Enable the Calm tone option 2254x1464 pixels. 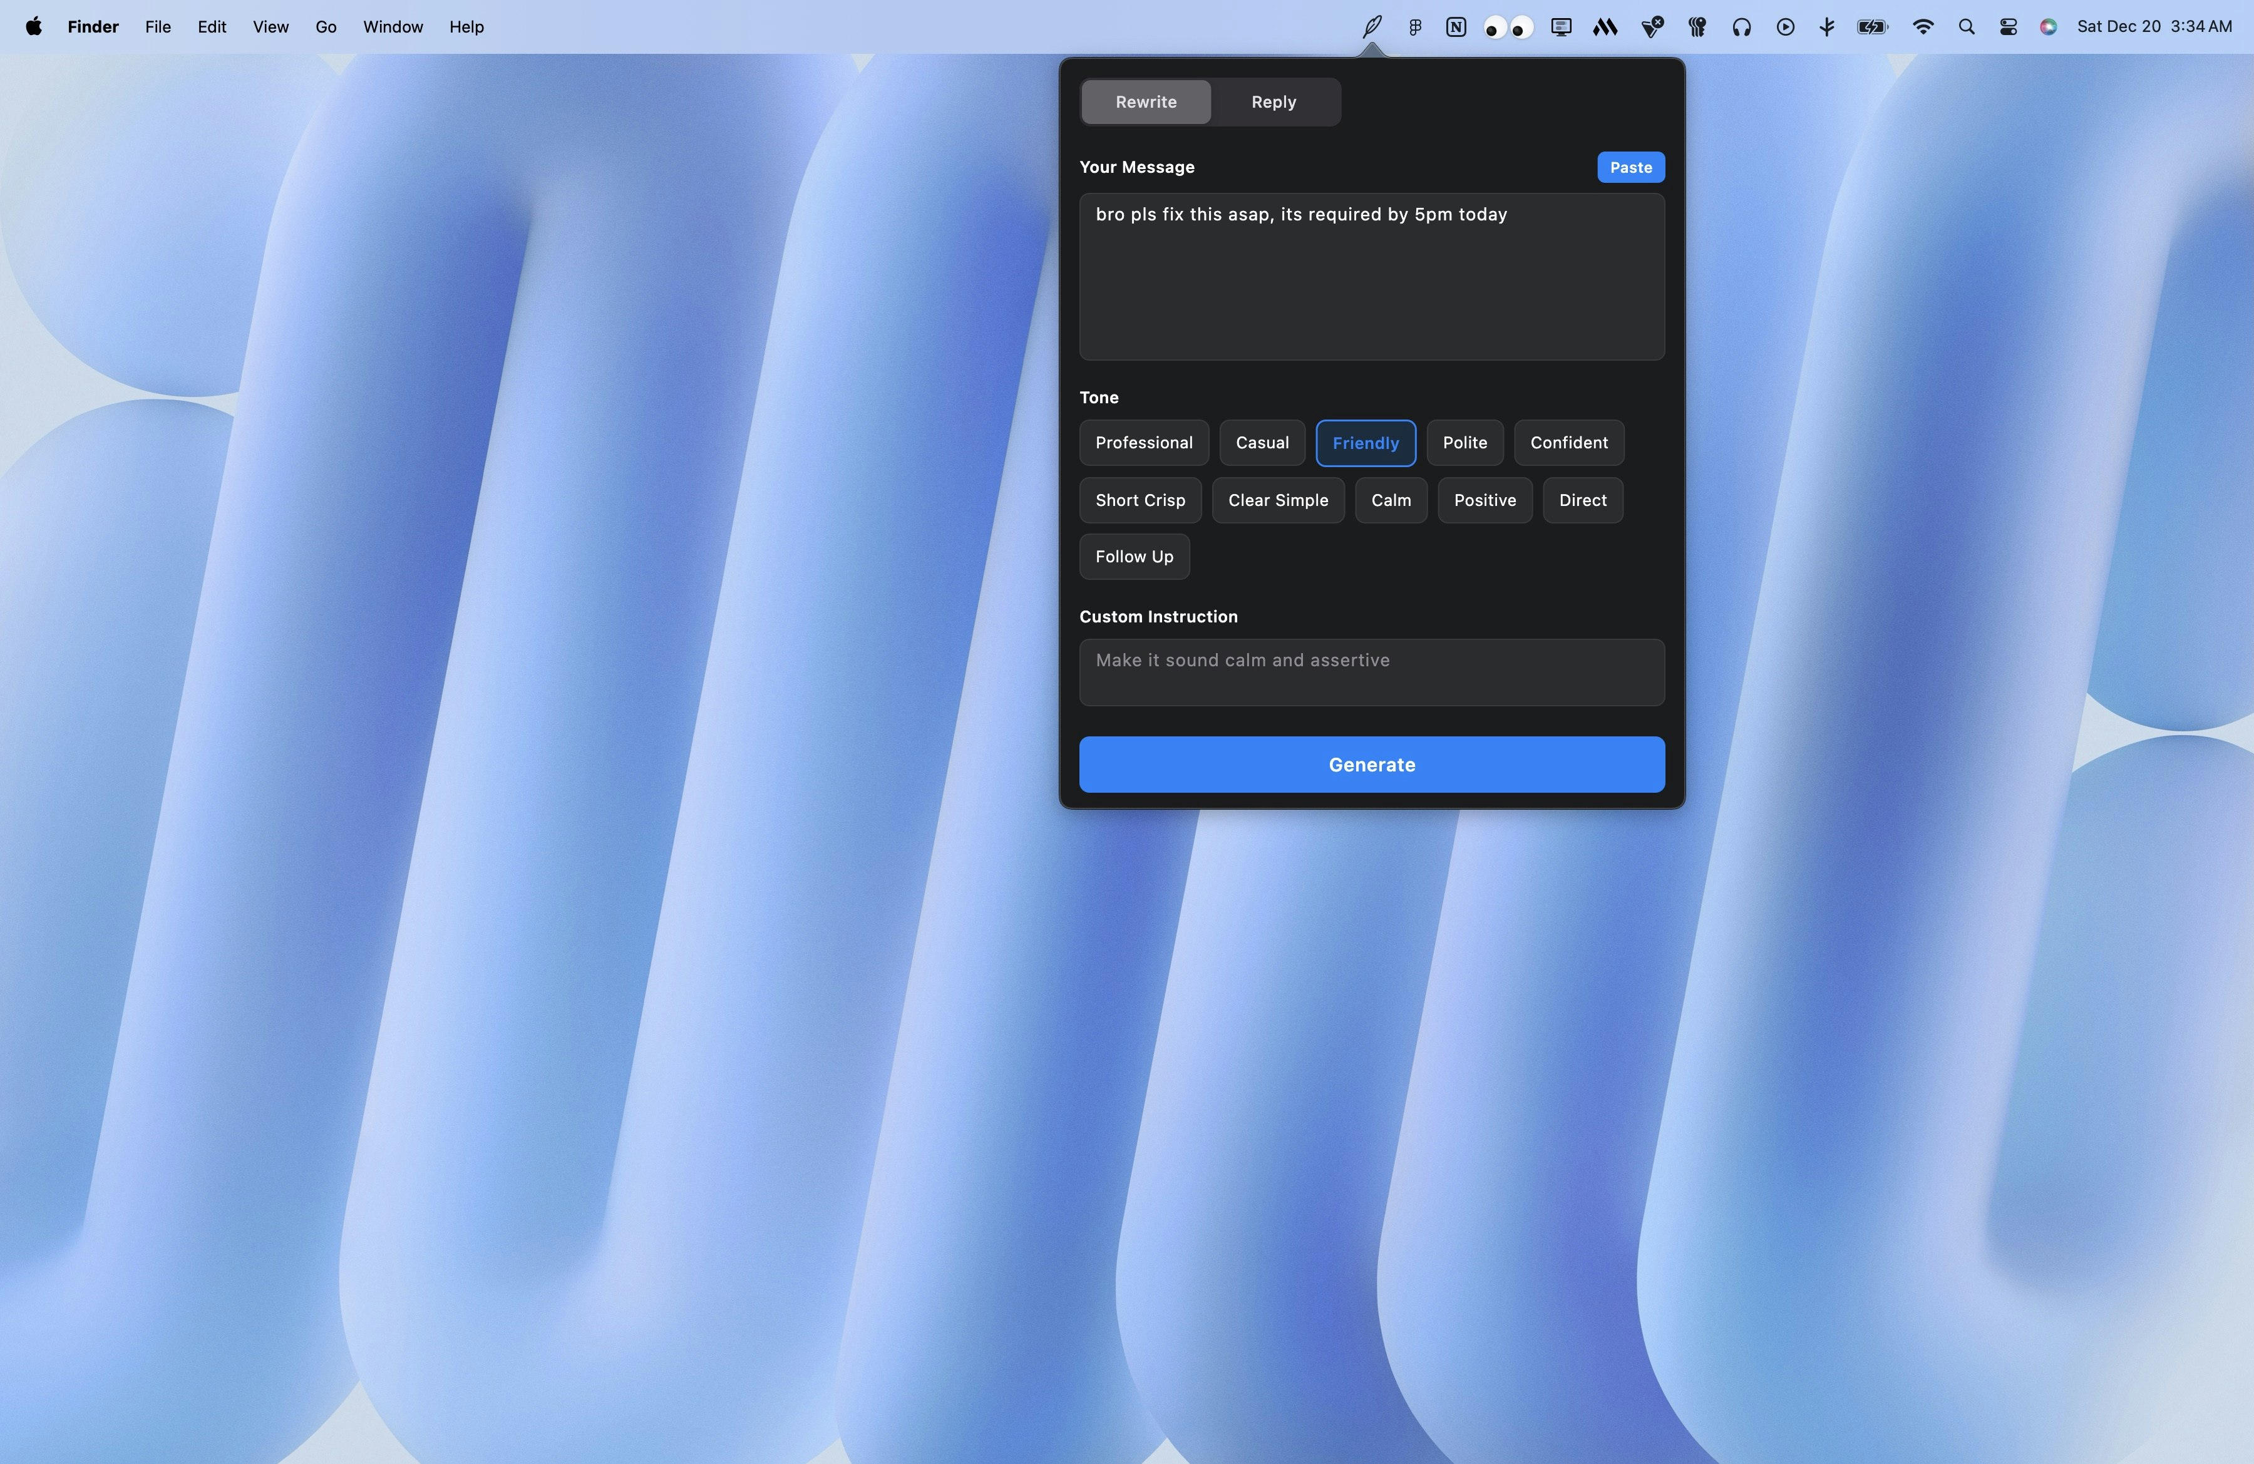tap(1391, 500)
